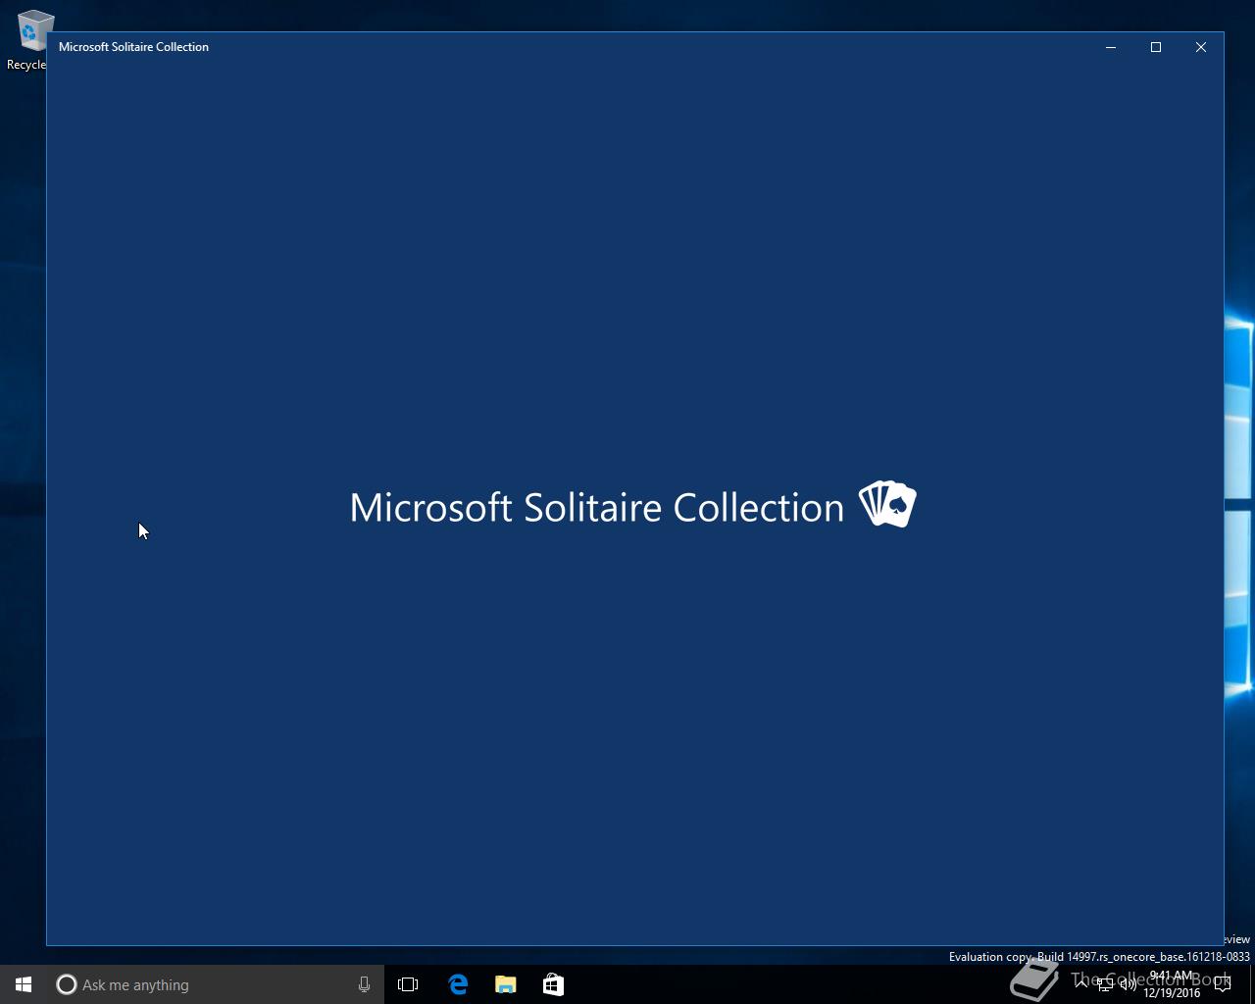The height and width of the screenshot is (1004, 1255).
Task: Show hidden tray icons chevron
Action: (1081, 984)
